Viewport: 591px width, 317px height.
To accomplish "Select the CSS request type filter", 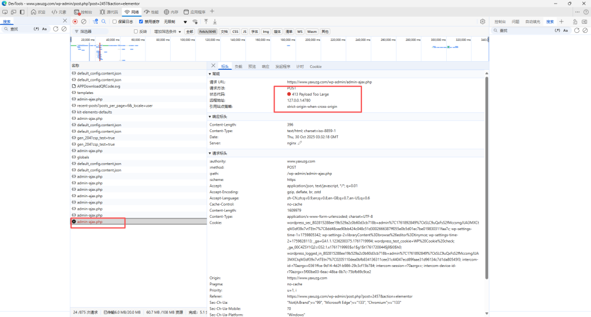I will [235, 31].
